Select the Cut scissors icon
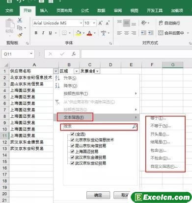The height and width of the screenshot is (203, 192). click(x=20, y=21)
